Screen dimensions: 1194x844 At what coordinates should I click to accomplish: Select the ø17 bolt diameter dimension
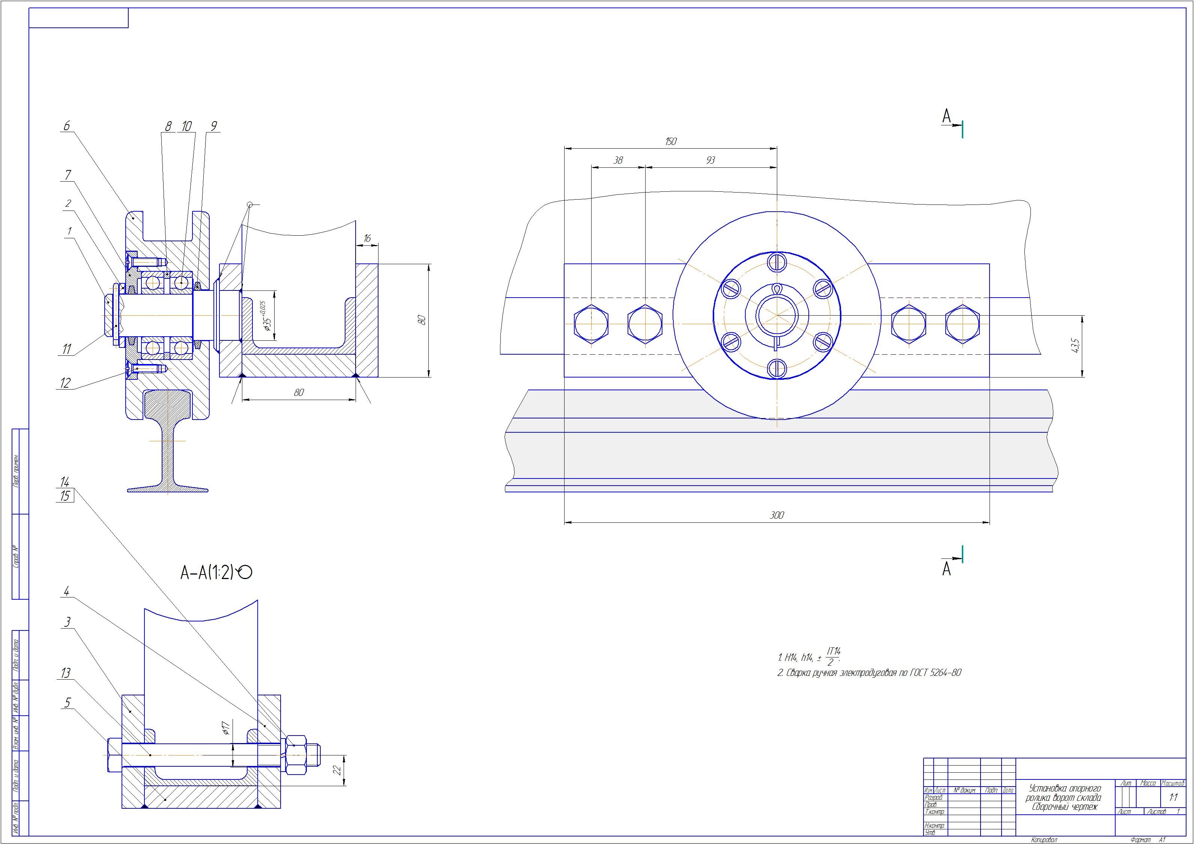pos(226,727)
